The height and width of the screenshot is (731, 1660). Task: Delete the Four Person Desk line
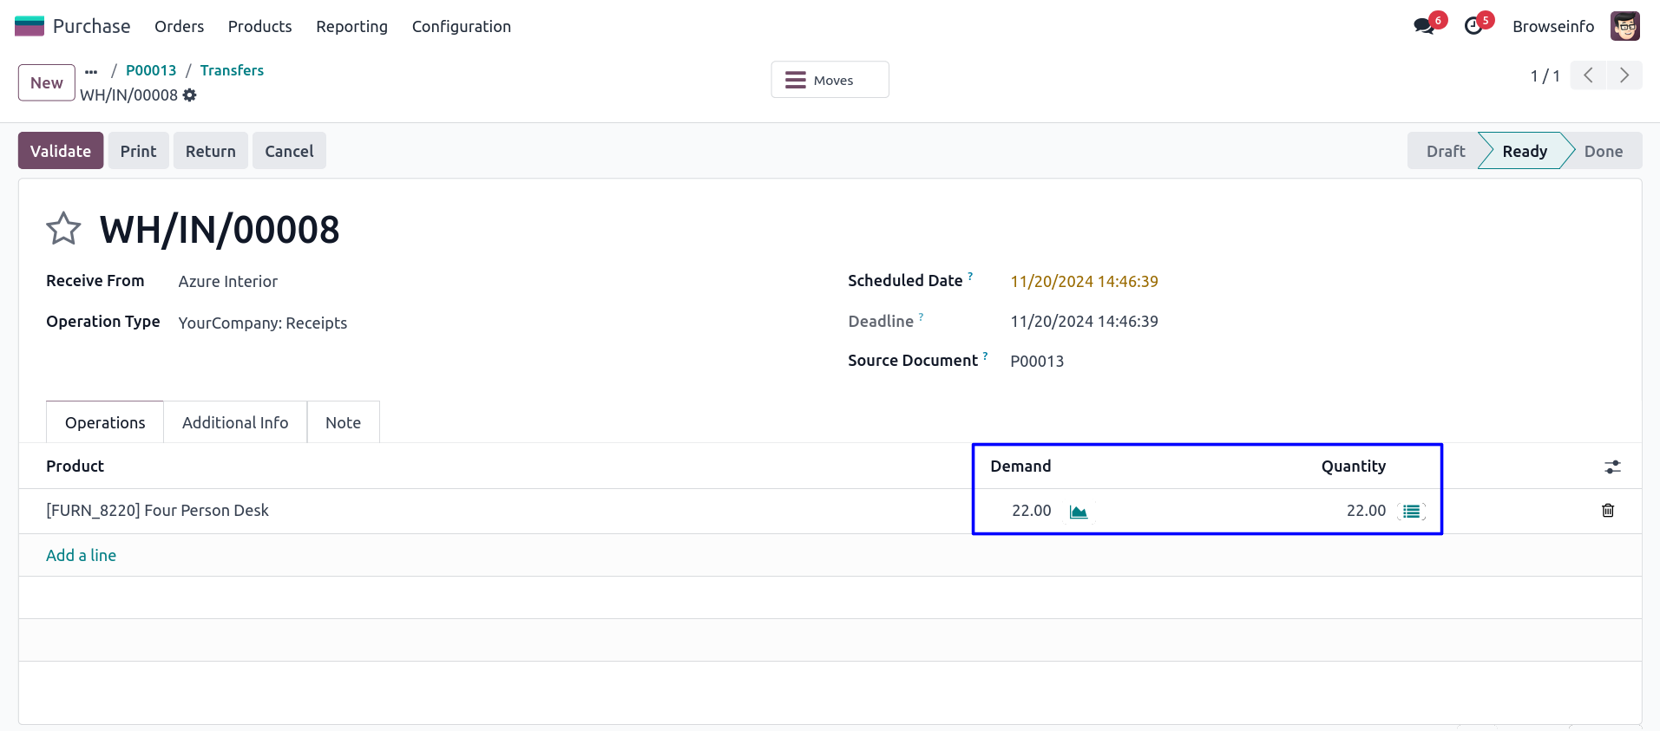point(1607,511)
